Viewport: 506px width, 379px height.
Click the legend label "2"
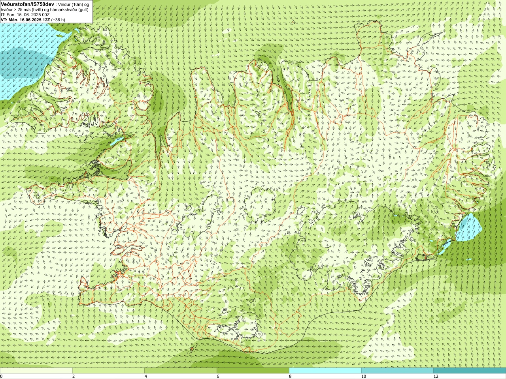click(x=74, y=376)
